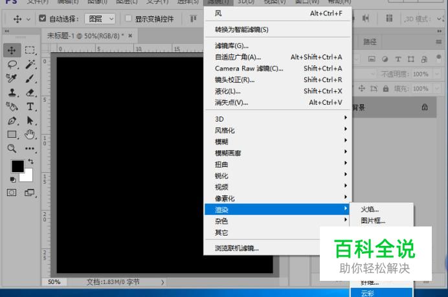Filter layers by adjustment layer icon
The image size is (448, 297).
click(x=385, y=59)
